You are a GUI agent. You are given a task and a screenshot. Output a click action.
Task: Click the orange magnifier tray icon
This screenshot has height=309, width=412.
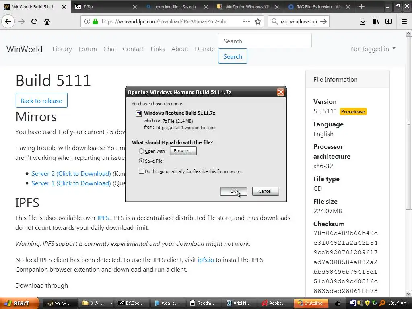tap(382, 303)
